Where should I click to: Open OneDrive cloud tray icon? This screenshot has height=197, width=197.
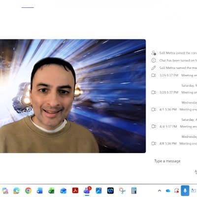(168, 191)
